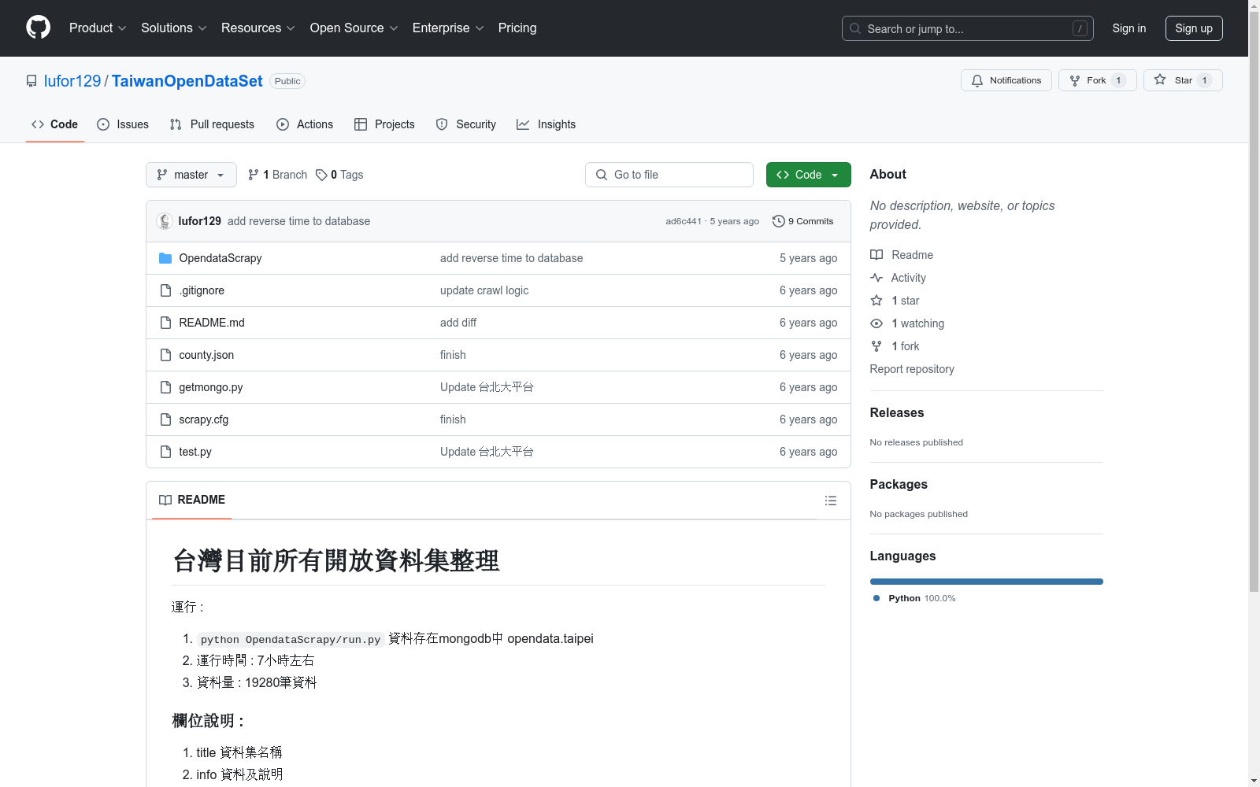Open the ad6c441 commit hash link

(684, 221)
